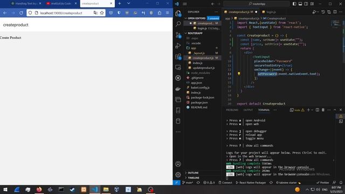Open the Accounts icon in VS Code
Image resolution: width=345 pixels, height=194 pixels.
178,164
